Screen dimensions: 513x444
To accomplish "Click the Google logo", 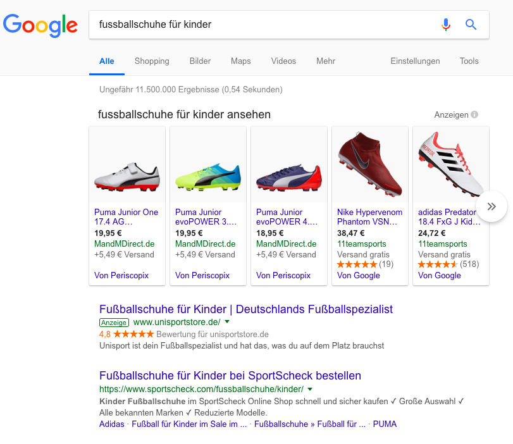I will (x=40, y=25).
